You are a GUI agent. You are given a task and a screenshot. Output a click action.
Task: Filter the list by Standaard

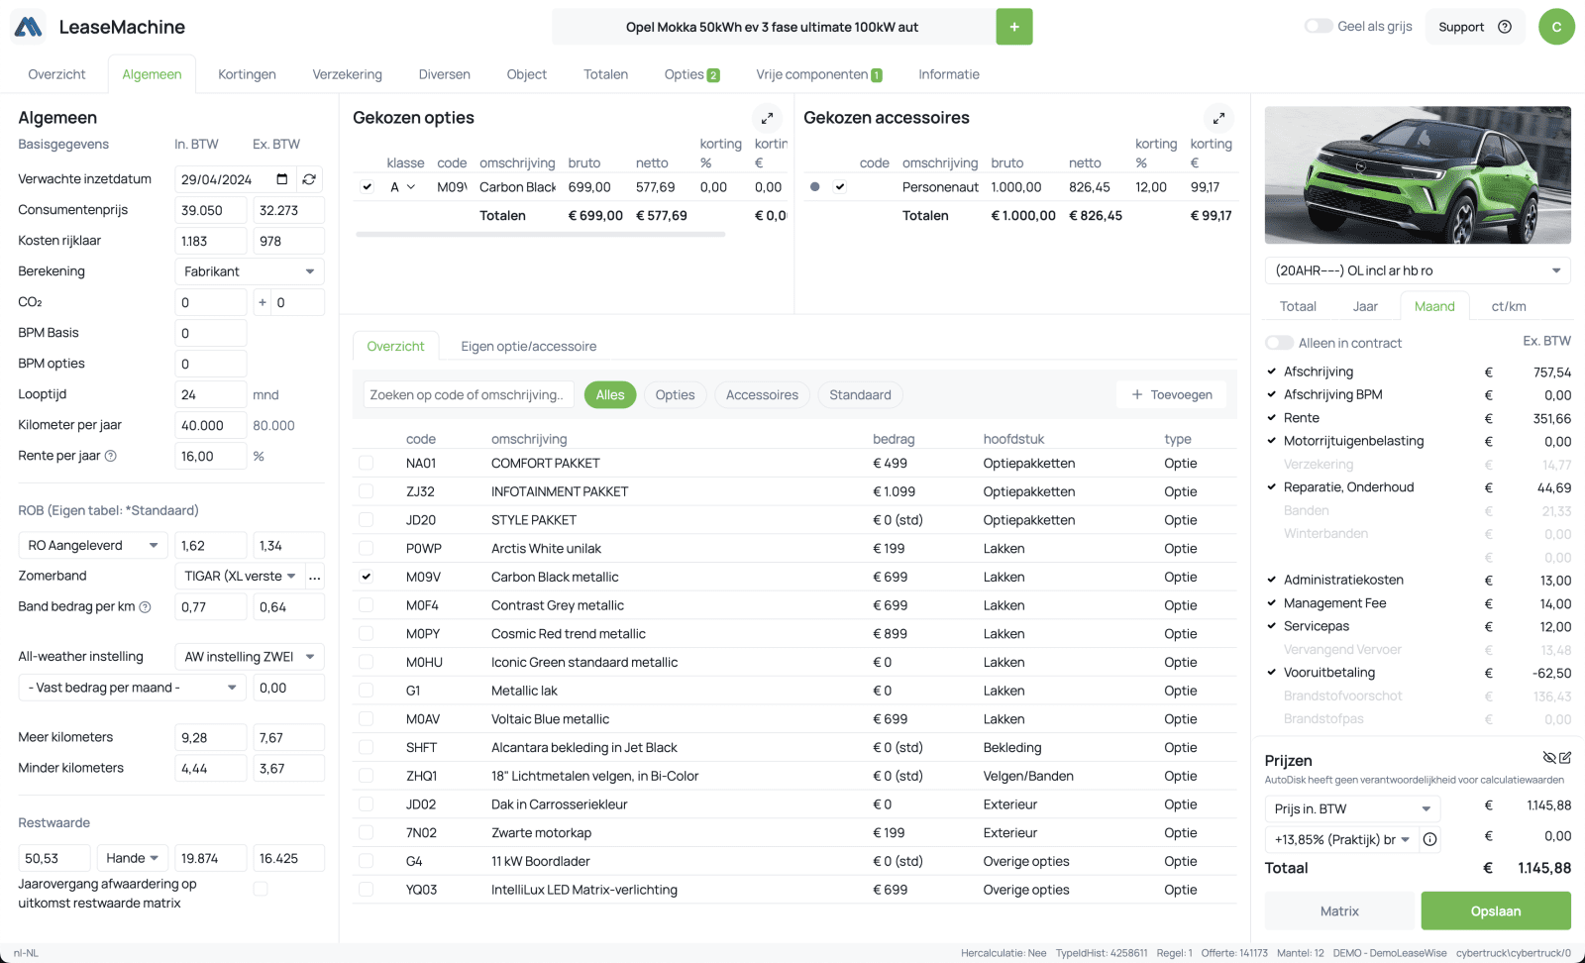860,394
